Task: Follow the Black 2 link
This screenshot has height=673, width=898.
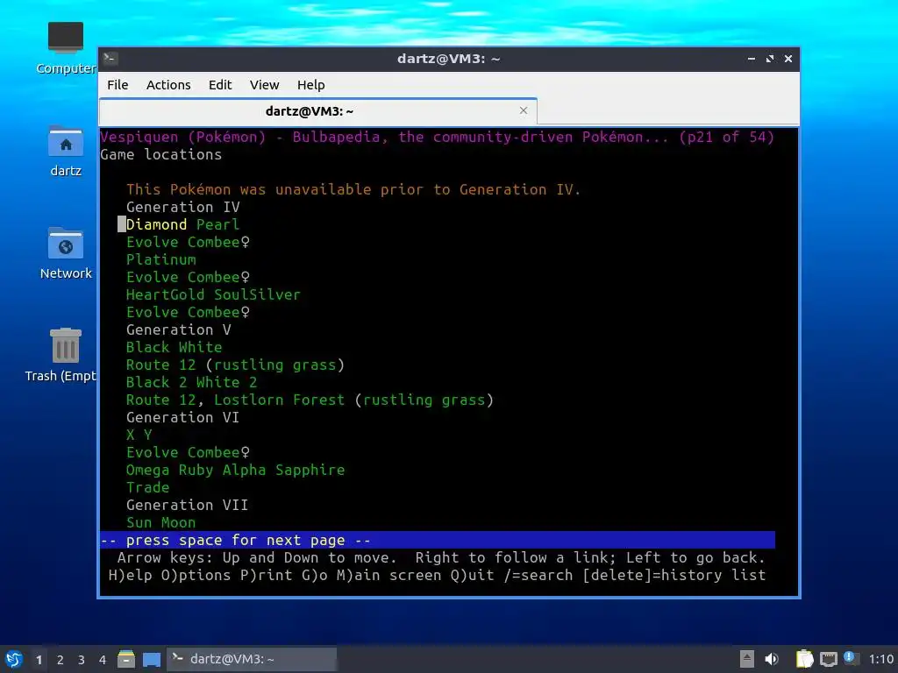Action: (x=156, y=382)
